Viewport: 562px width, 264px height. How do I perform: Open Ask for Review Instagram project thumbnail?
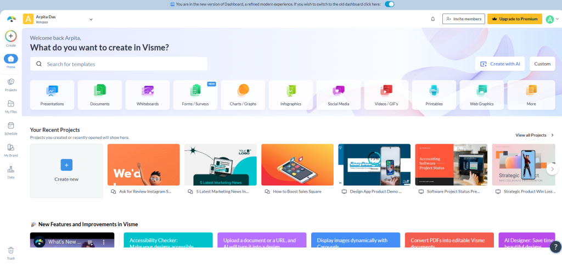click(x=144, y=165)
